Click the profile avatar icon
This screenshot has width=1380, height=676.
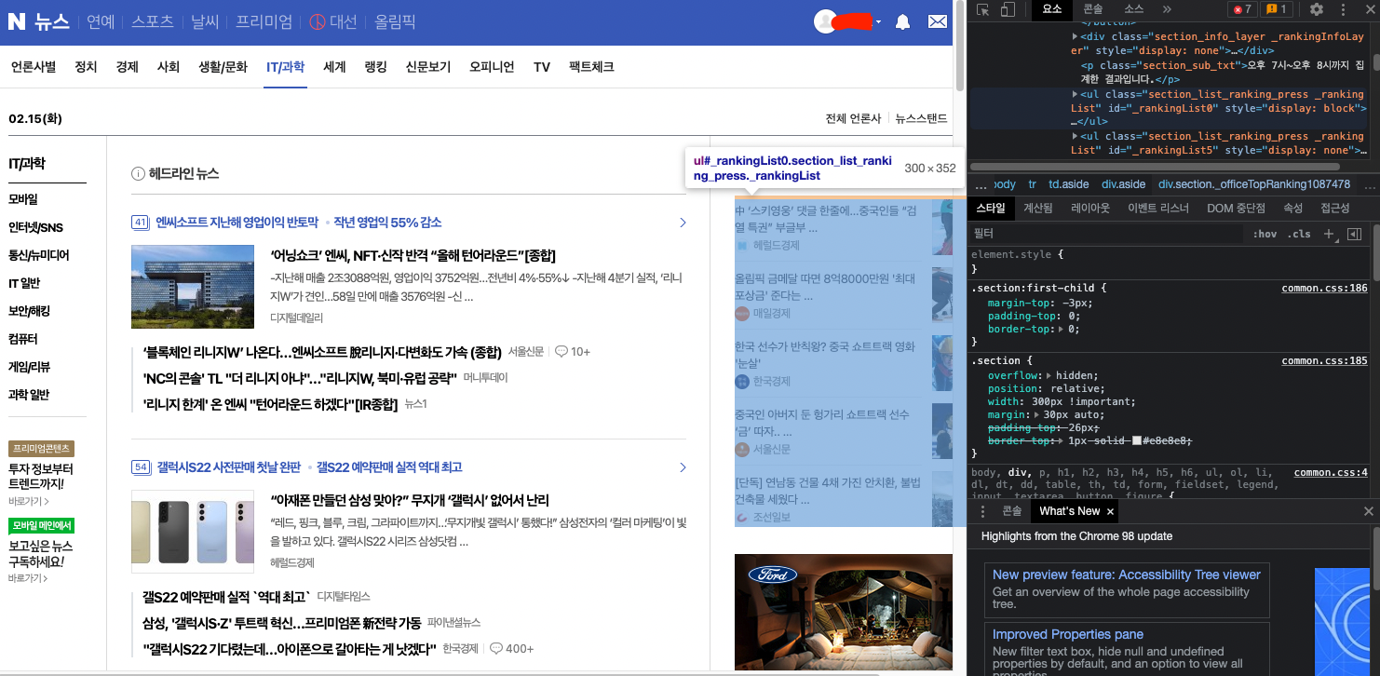[x=824, y=21]
